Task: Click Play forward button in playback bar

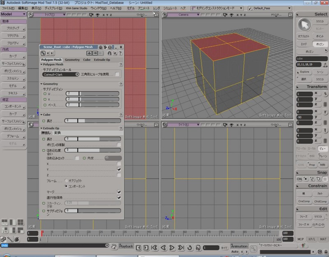Action: point(171,248)
